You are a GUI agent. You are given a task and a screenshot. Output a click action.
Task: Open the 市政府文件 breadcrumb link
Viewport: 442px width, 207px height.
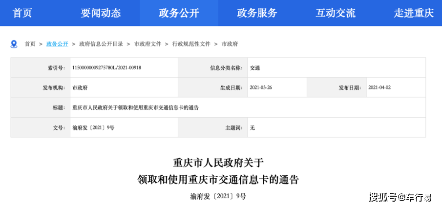(147, 44)
